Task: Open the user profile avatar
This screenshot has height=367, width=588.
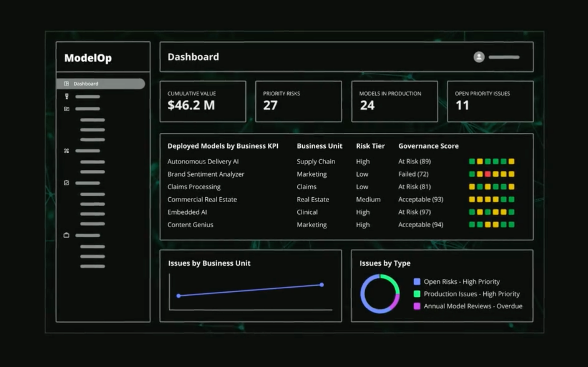Action: (479, 57)
